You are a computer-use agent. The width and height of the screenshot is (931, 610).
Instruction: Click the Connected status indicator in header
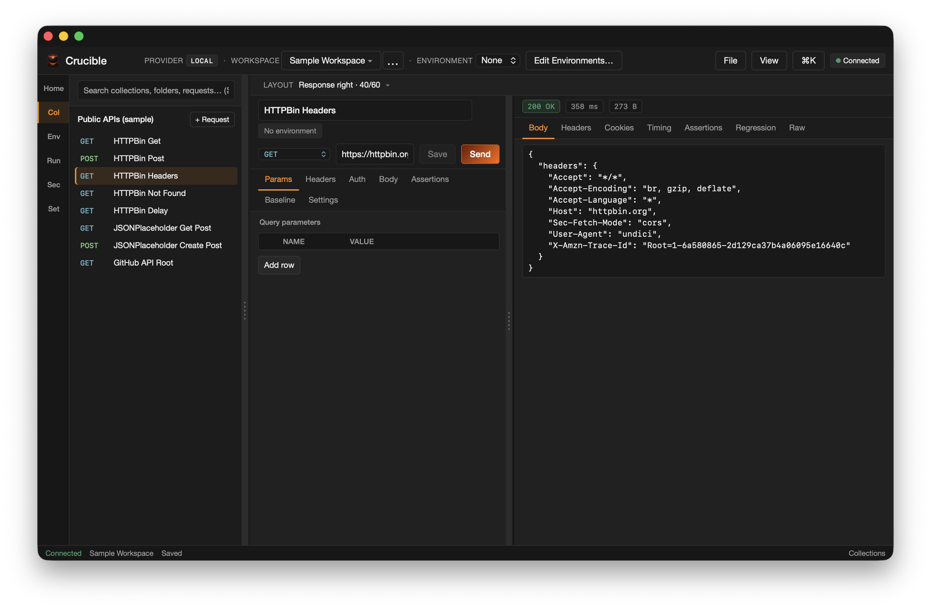[857, 61]
